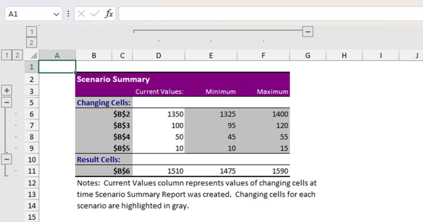Select row 1 header
Image resolution: width=423 pixels, height=222 pixels.
point(31,66)
